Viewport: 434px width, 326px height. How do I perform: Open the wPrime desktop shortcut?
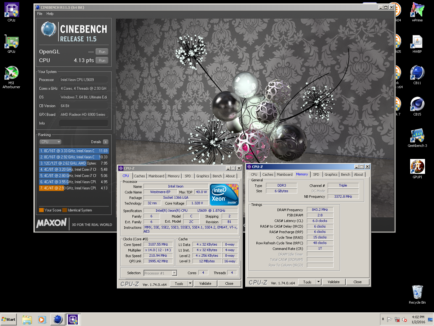pos(417,12)
